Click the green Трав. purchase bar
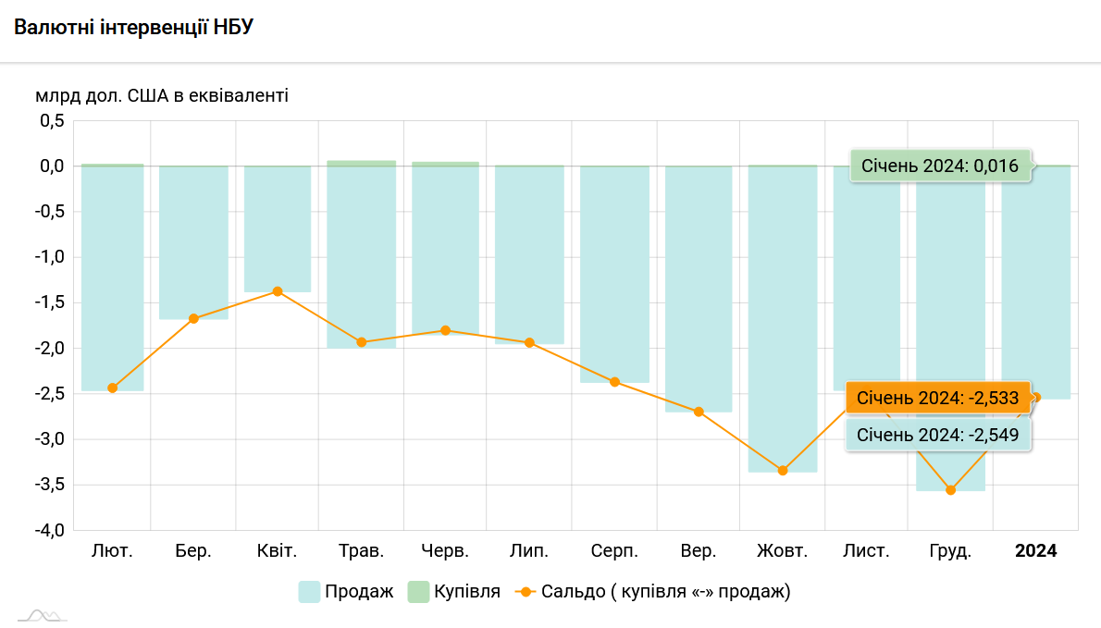This screenshot has height=628, width=1101. (362, 164)
